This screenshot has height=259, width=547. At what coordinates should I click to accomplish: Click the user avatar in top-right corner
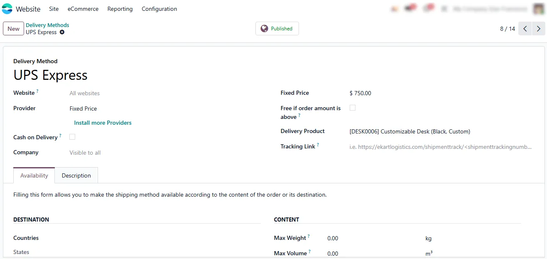pyautogui.click(x=539, y=9)
